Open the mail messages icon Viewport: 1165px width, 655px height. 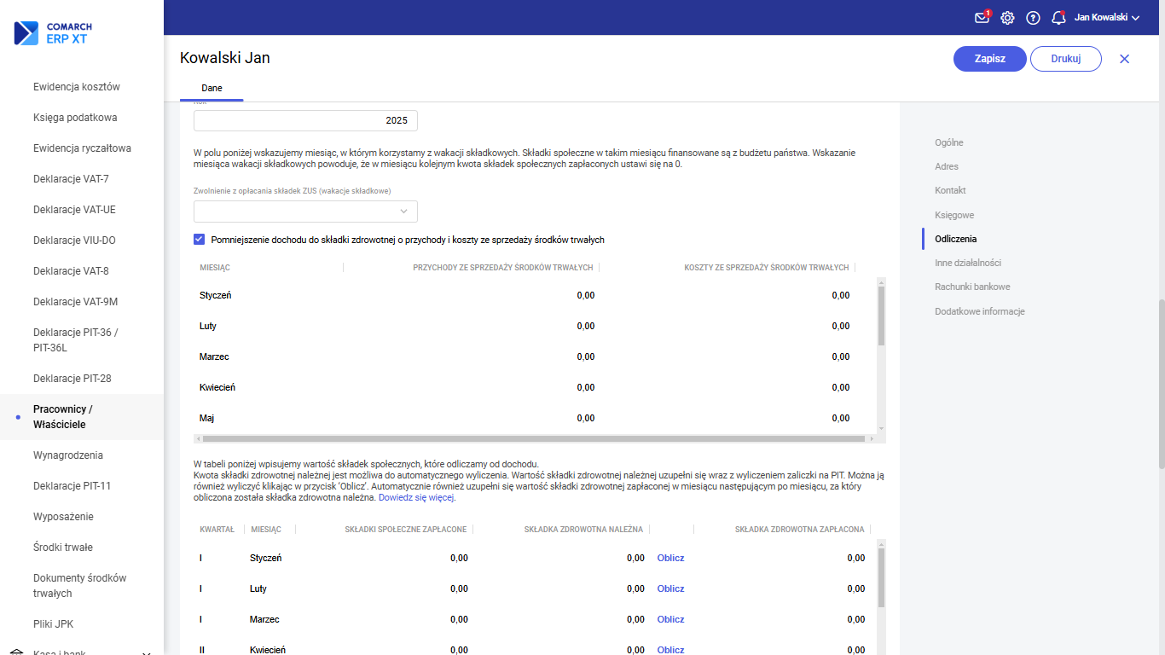tap(982, 18)
